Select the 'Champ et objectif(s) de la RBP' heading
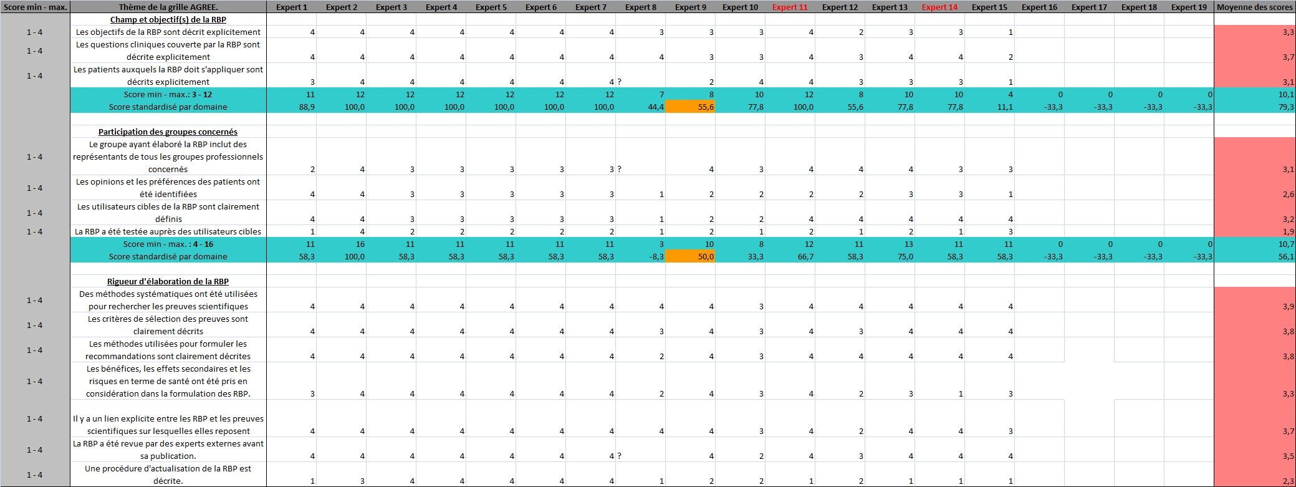 [x=168, y=19]
